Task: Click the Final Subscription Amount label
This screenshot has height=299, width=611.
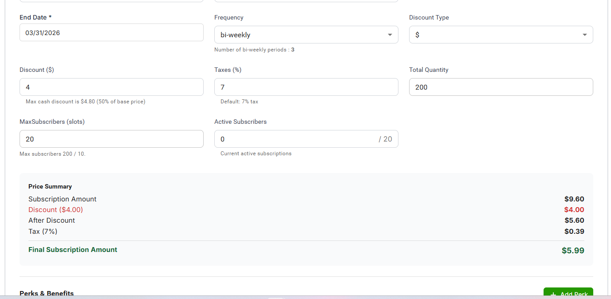Action: pyautogui.click(x=73, y=250)
